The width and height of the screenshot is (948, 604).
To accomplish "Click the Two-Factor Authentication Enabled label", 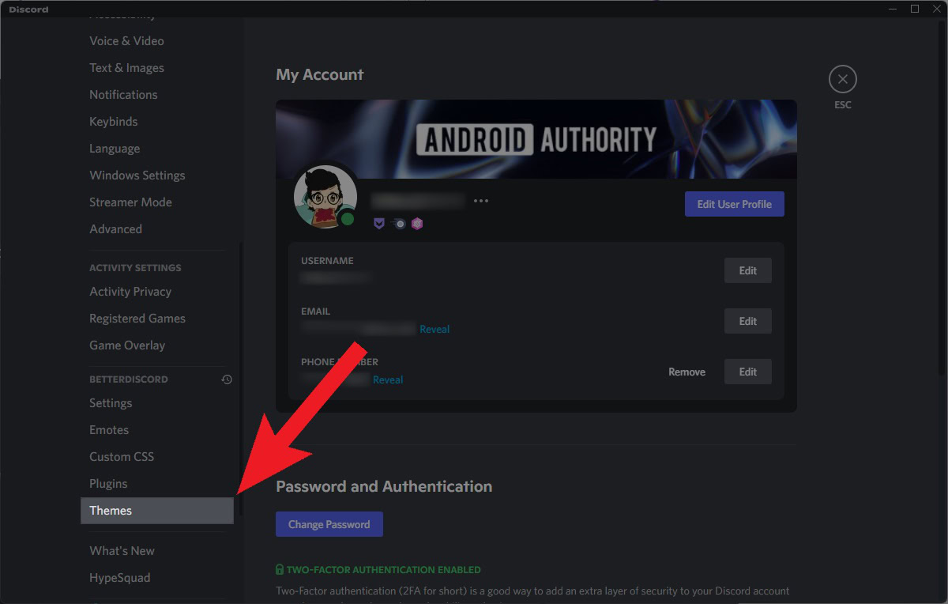I will 383,569.
